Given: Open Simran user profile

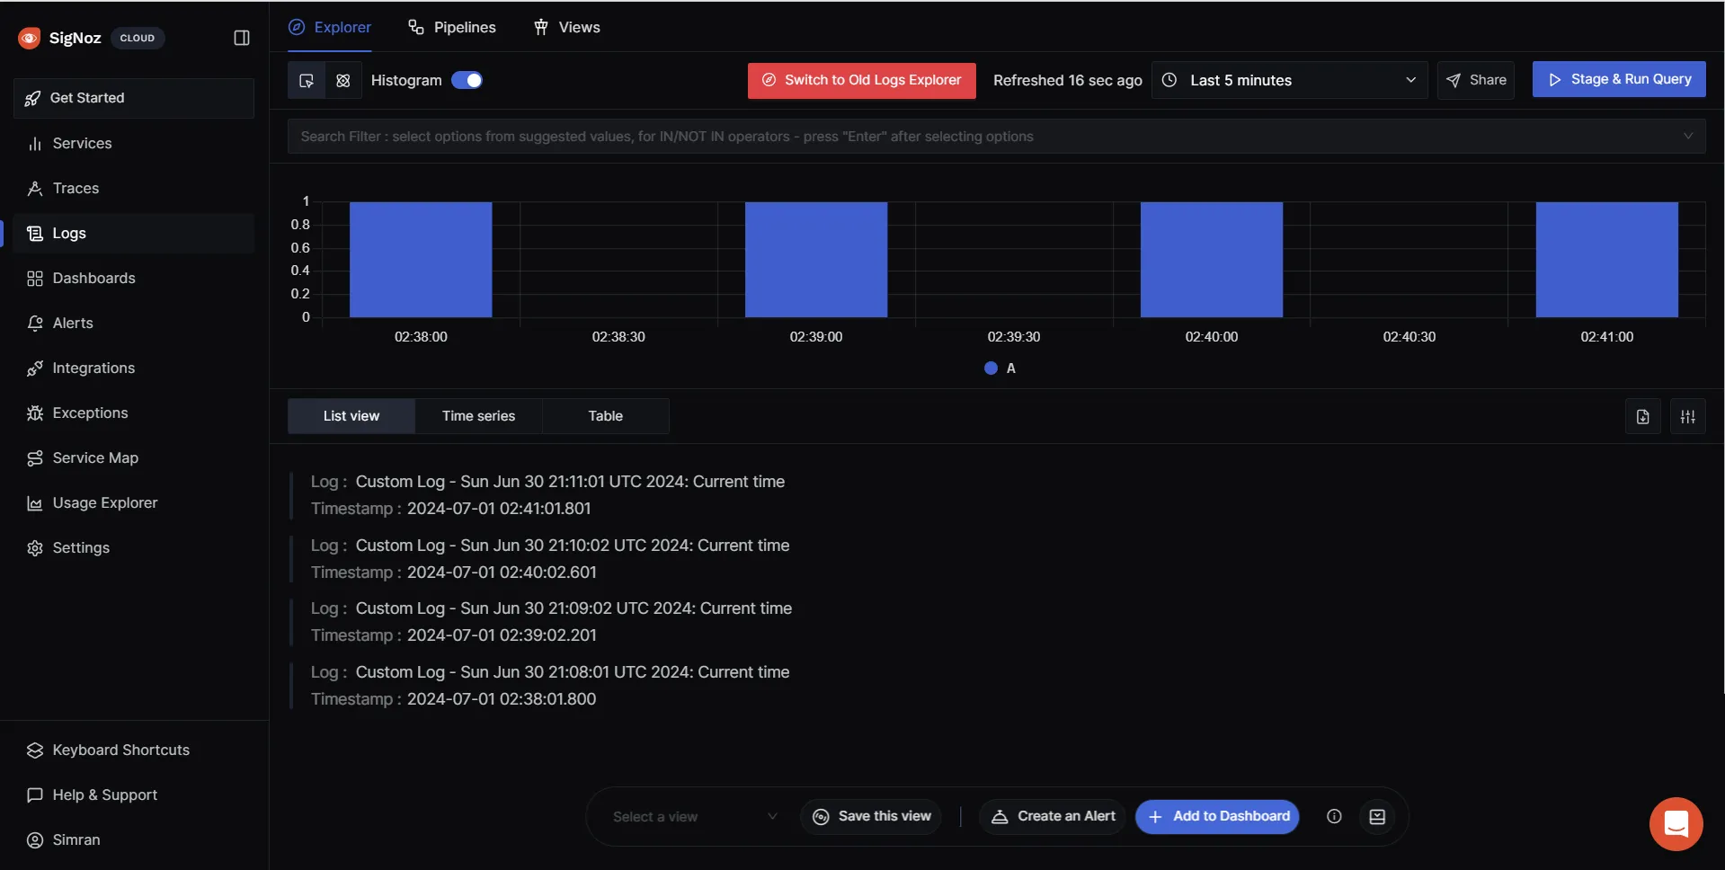Looking at the screenshot, I should tap(134, 839).
